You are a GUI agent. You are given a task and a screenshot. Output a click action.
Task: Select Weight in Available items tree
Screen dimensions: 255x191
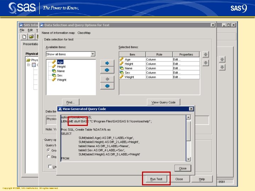click(x=62, y=80)
